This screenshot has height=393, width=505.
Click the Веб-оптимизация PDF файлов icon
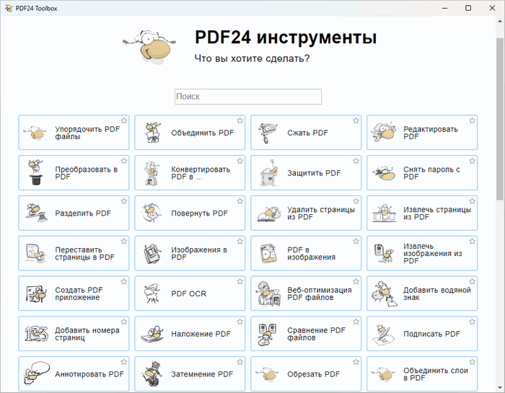[268, 293]
